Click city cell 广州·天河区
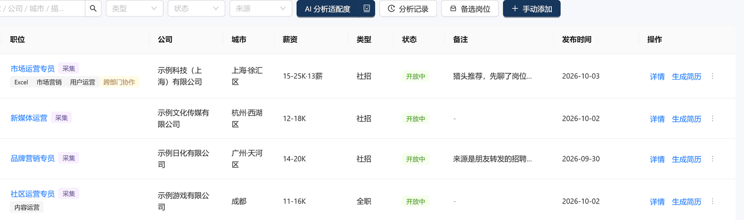The image size is (744, 220). tap(247, 159)
